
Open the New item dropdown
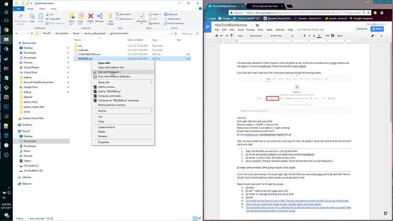[x=124, y=14]
